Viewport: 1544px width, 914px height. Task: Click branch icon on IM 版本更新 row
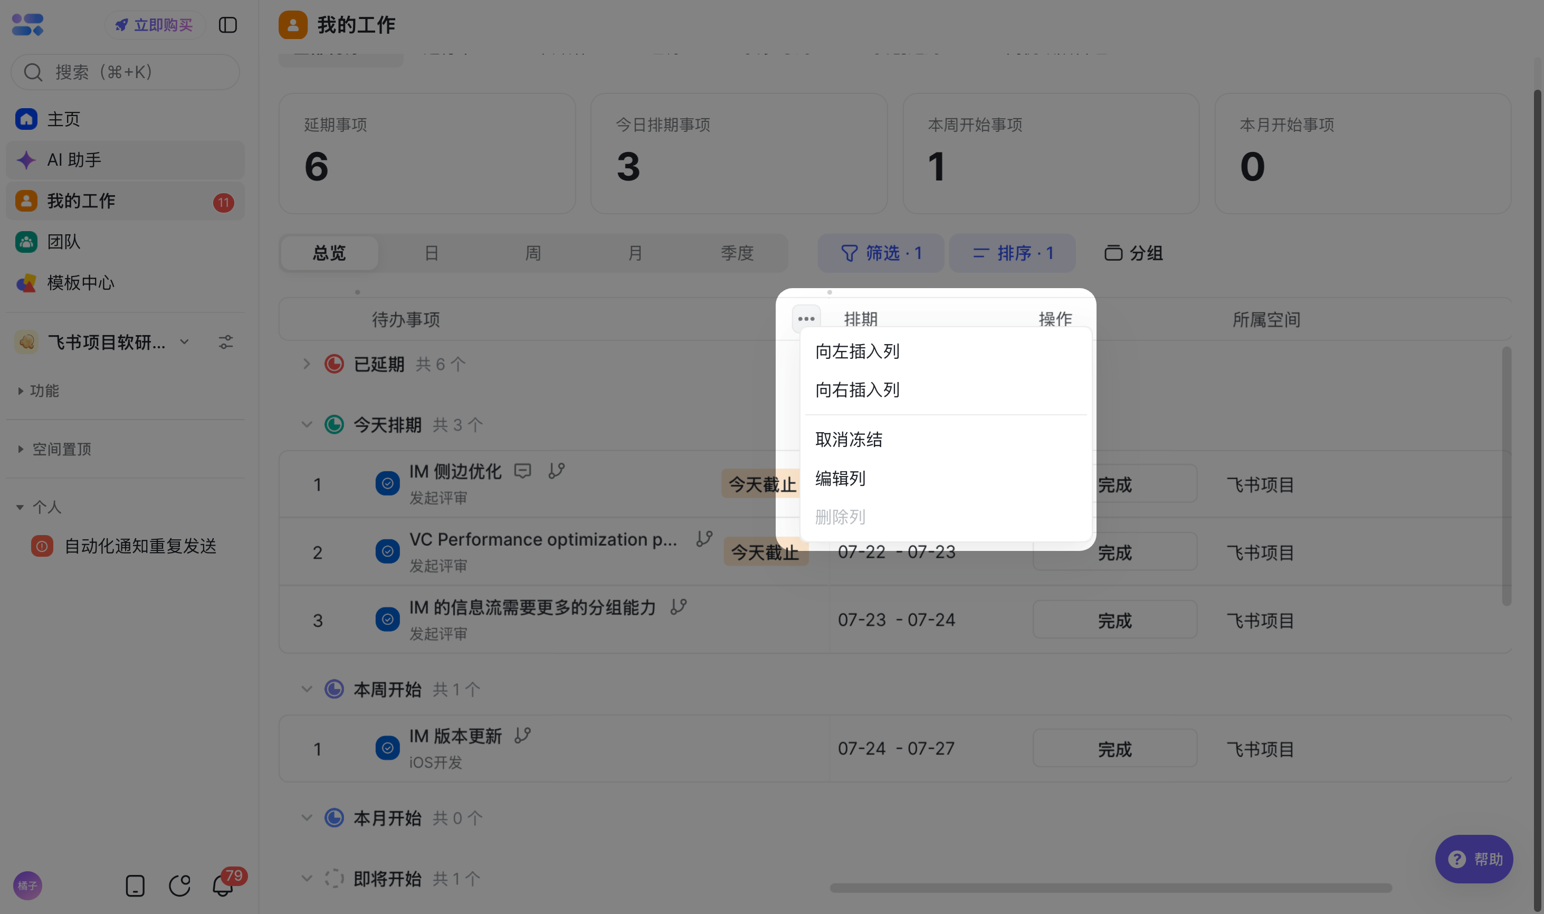pyautogui.click(x=523, y=736)
